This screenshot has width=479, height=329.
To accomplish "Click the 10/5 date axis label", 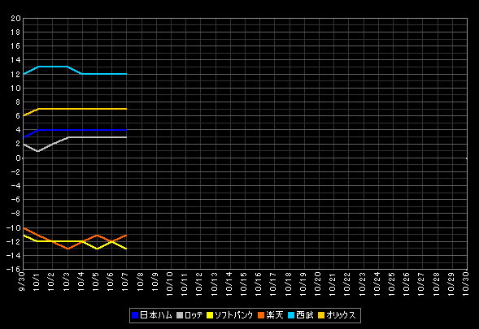I will tap(96, 281).
